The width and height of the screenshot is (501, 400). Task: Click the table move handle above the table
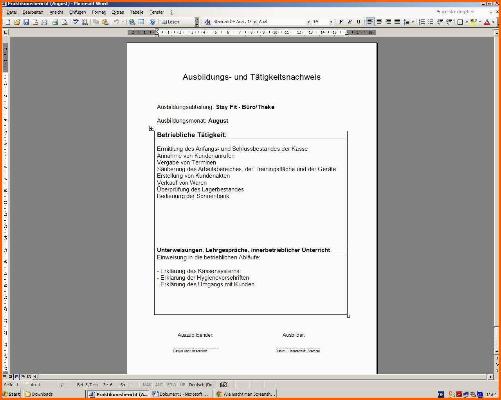[x=151, y=128]
